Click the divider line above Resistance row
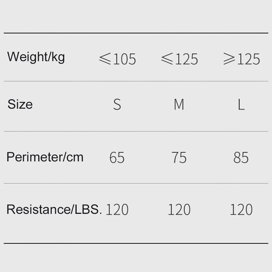This screenshot has height=272, width=272. tap(136, 183)
